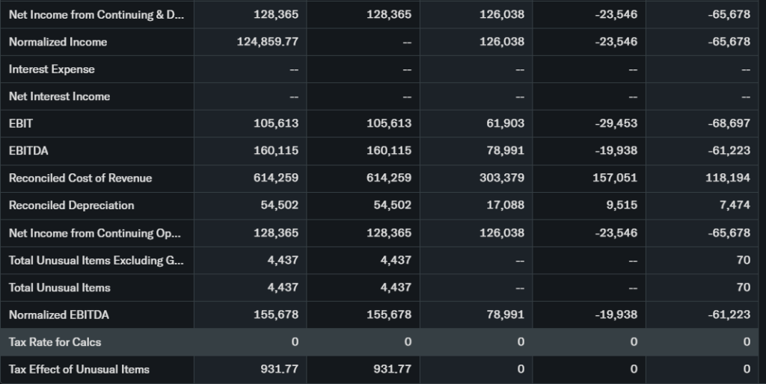Select the -68,697 EBIT cell
The width and height of the screenshot is (766, 384).
tap(729, 123)
